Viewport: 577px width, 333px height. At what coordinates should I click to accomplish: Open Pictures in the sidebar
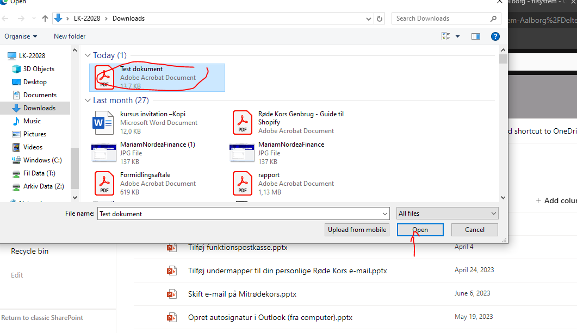35,134
